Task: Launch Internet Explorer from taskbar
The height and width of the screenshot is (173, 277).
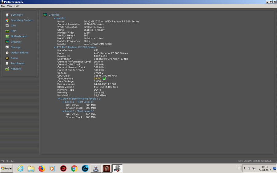Action: (x=20, y=169)
